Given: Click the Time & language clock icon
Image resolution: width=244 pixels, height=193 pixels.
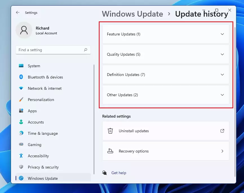Looking at the screenshot, I should [x=21, y=133].
